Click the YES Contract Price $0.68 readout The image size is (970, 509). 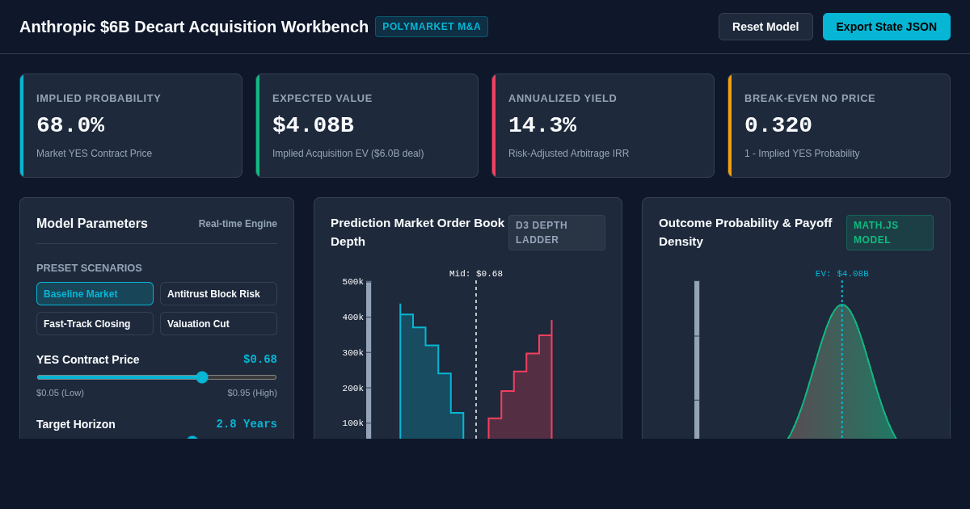click(x=260, y=360)
